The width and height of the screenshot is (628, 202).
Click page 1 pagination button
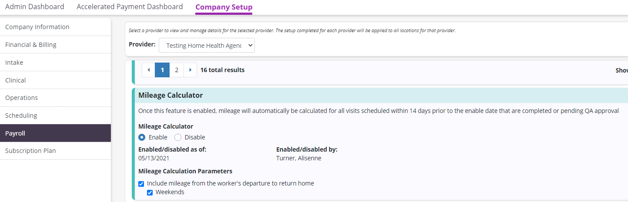point(162,70)
